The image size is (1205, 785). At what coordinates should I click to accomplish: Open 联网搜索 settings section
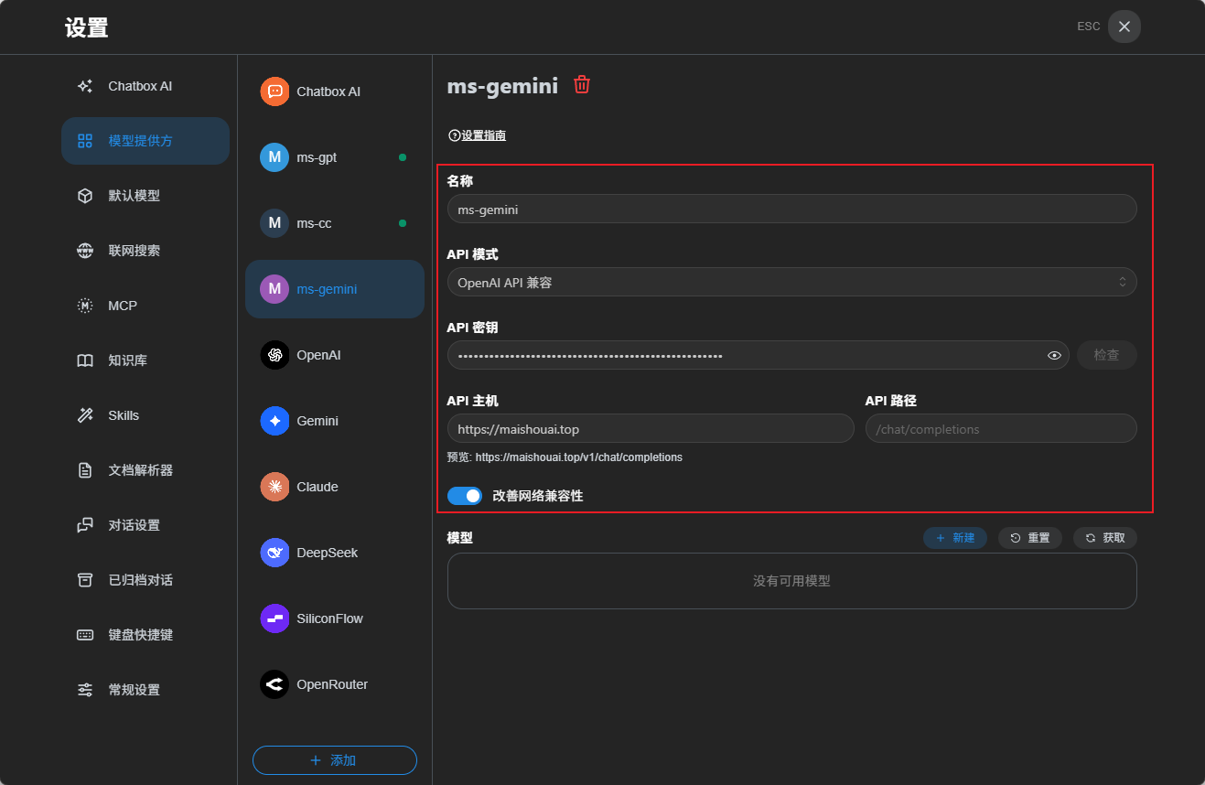[145, 251]
